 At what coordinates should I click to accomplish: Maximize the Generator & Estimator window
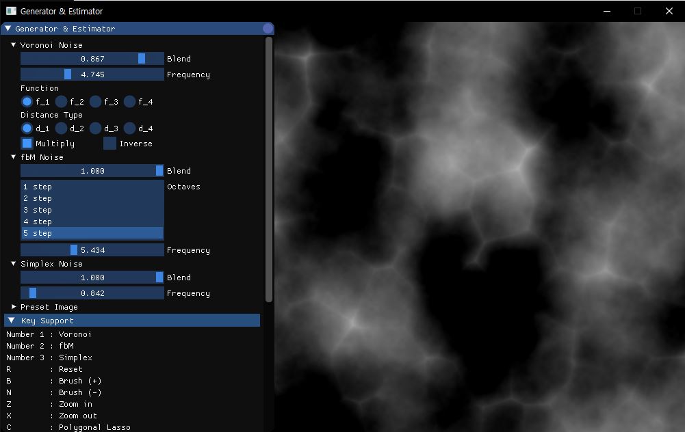pyautogui.click(x=638, y=11)
